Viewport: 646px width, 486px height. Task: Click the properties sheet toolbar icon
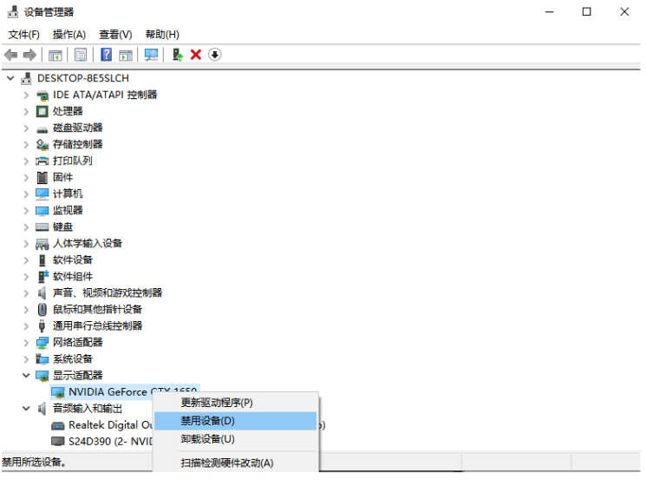pyautogui.click(x=81, y=55)
